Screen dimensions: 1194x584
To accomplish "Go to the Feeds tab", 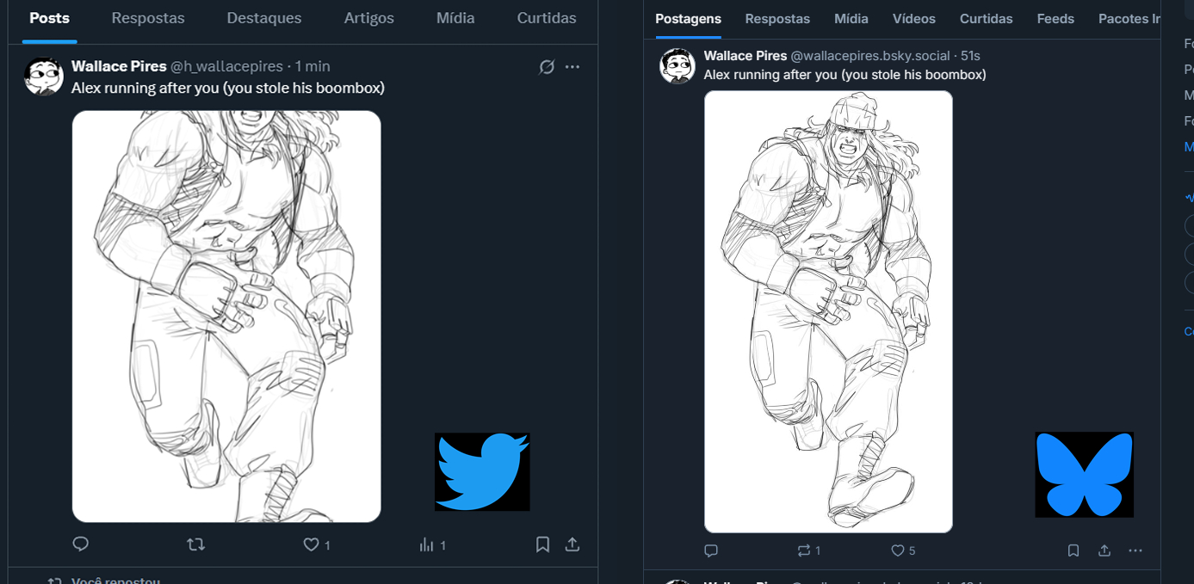I will pyautogui.click(x=1055, y=19).
